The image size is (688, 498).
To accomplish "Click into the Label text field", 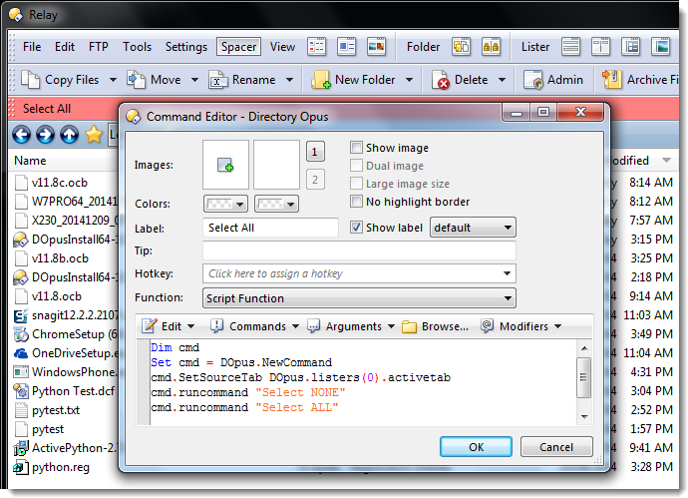I will click(270, 228).
